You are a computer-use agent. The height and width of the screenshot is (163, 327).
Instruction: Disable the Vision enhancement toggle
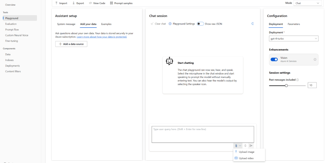274,59
